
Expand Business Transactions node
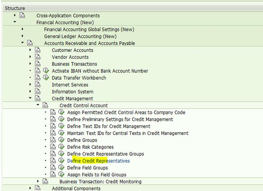(30, 64)
